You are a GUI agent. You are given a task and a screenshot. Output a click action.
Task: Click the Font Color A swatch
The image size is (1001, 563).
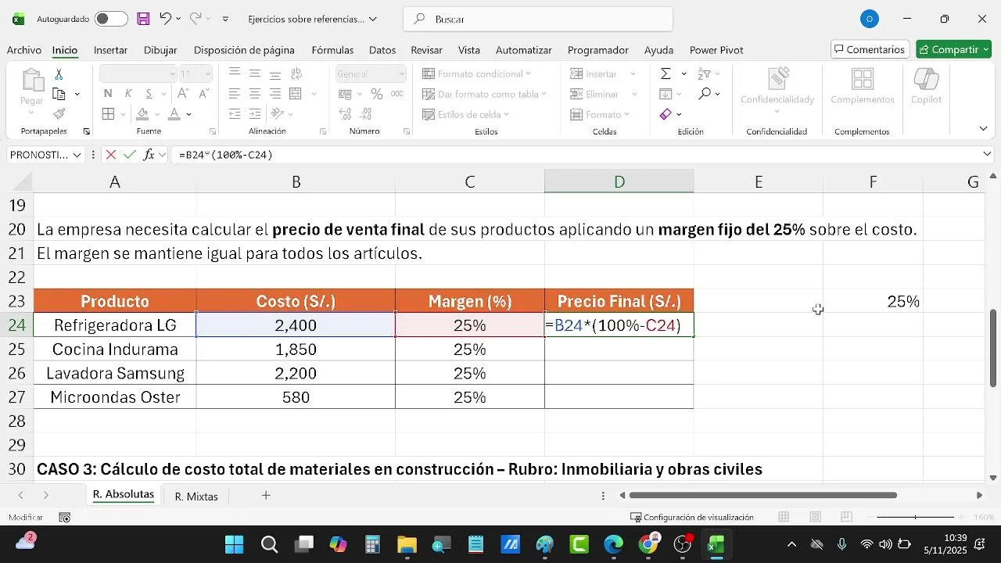pyautogui.click(x=174, y=114)
